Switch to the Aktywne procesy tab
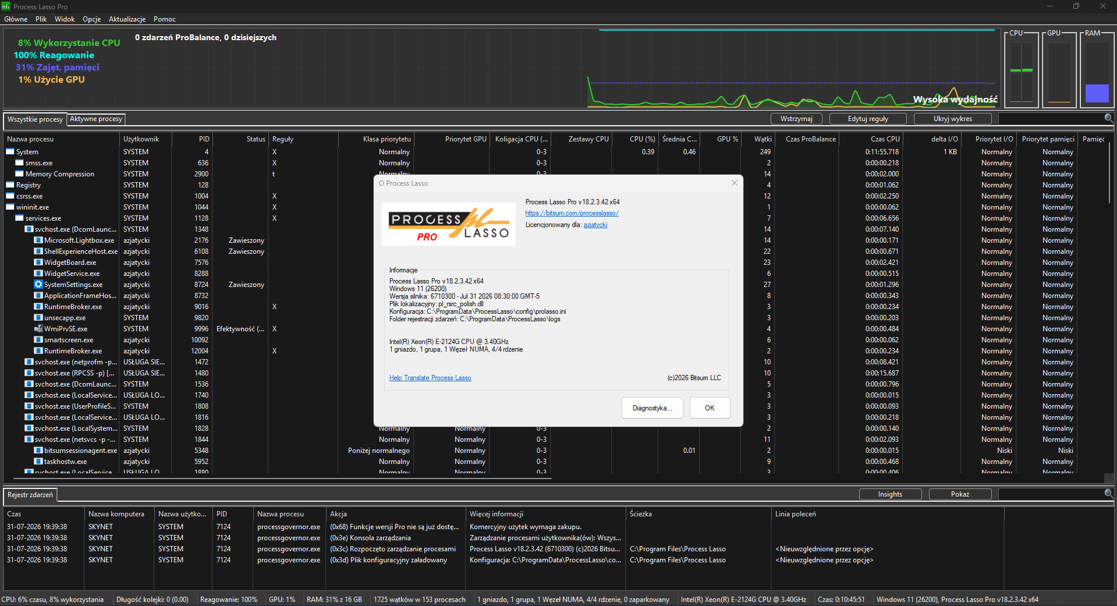The image size is (1117, 606). (x=96, y=119)
